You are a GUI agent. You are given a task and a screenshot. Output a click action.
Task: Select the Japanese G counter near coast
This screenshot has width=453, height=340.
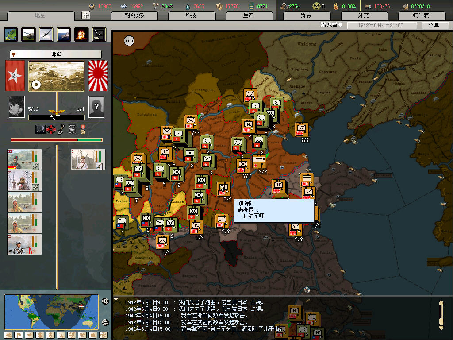coord(302,130)
